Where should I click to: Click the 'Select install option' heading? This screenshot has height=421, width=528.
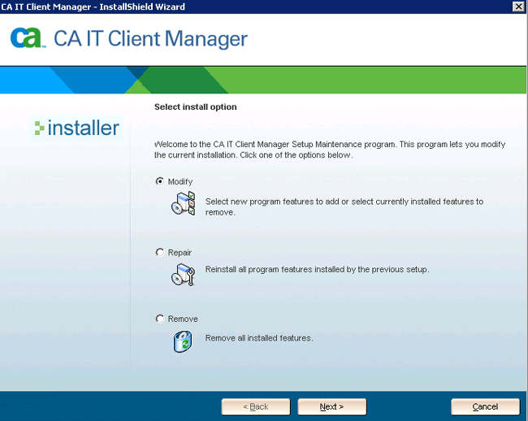click(196, 106)
